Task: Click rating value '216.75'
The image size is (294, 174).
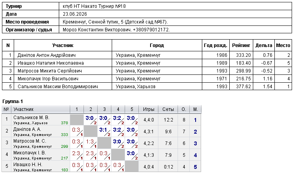Action: coord(243,79)
